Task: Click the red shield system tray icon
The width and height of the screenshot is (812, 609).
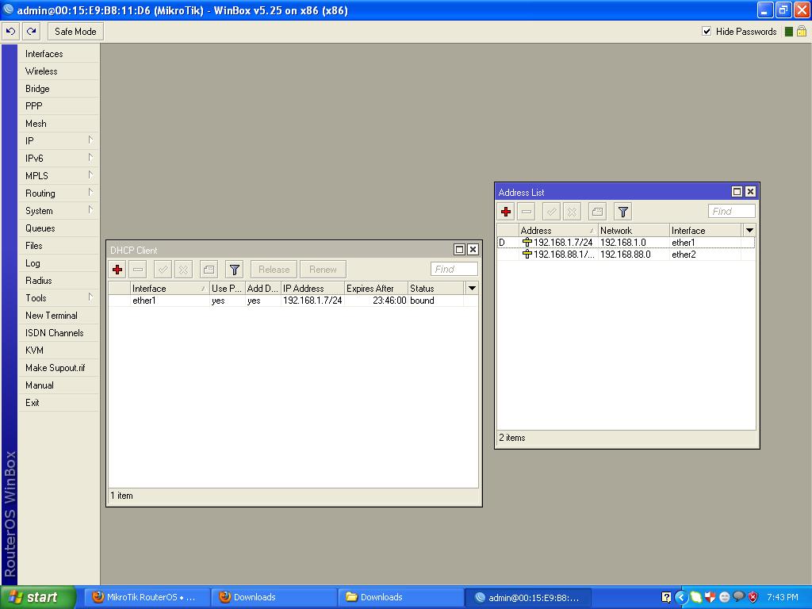Action: 753,597
